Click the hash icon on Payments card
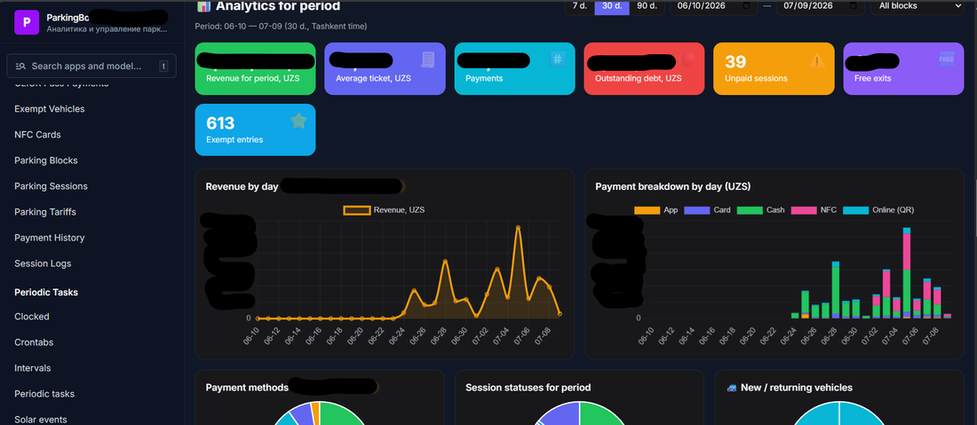 (x=557, y=59)
